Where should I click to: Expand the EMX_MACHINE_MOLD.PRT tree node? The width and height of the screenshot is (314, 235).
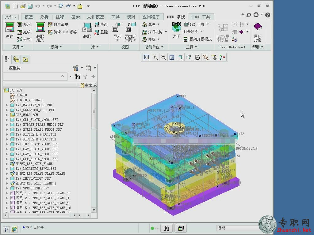pyautogui.click(x=7, y=105)
